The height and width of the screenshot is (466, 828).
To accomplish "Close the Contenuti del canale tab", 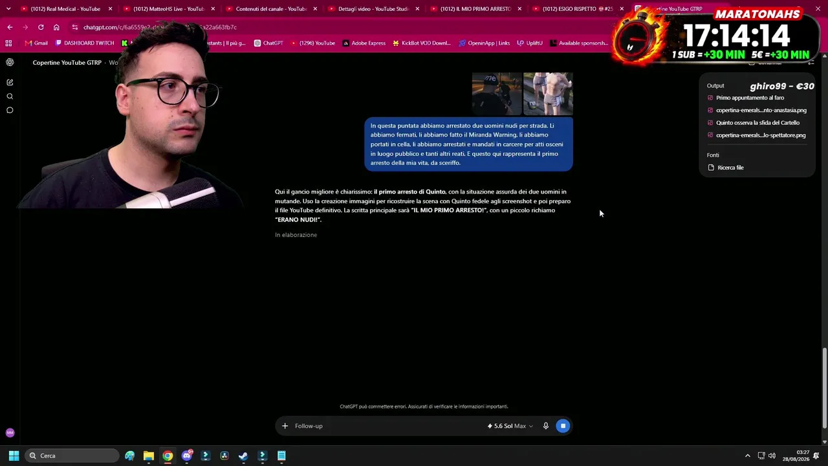I will (315, 9).
